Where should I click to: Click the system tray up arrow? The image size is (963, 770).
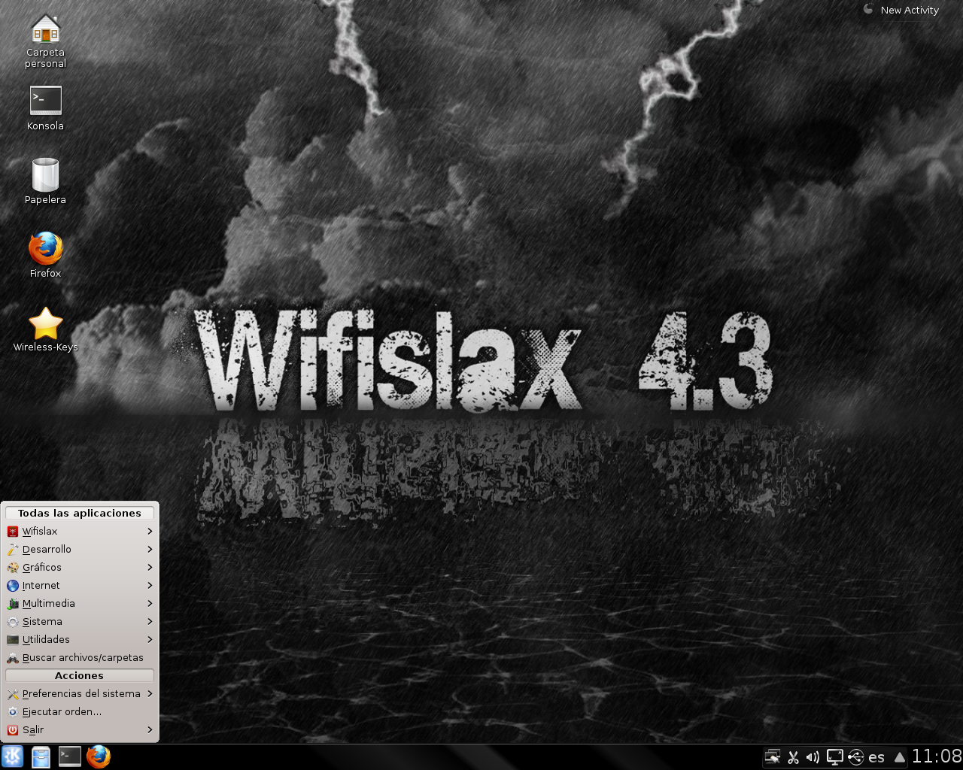point(900,757)
